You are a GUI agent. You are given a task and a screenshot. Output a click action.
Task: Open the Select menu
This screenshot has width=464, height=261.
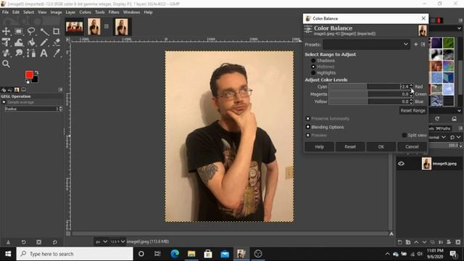click(29, 12)
